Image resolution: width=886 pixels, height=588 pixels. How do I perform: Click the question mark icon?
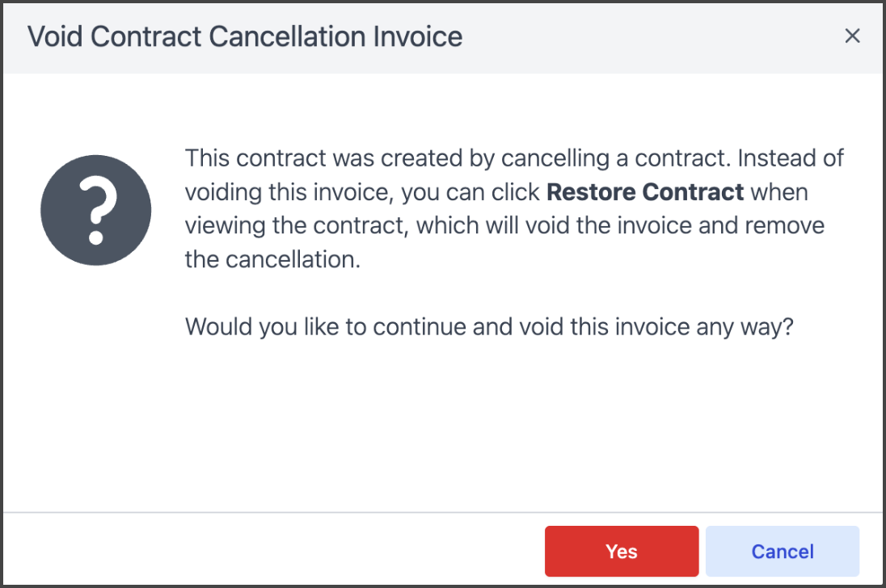(x=96, y=210)
